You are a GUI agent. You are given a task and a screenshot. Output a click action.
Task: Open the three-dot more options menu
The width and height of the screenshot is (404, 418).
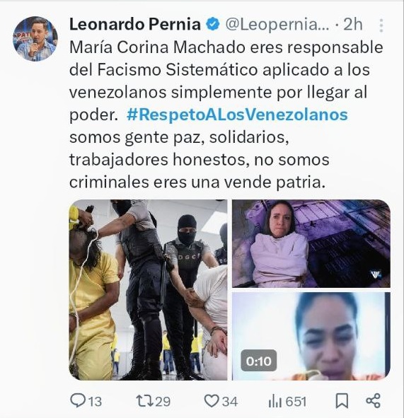(x=381, y=25)
